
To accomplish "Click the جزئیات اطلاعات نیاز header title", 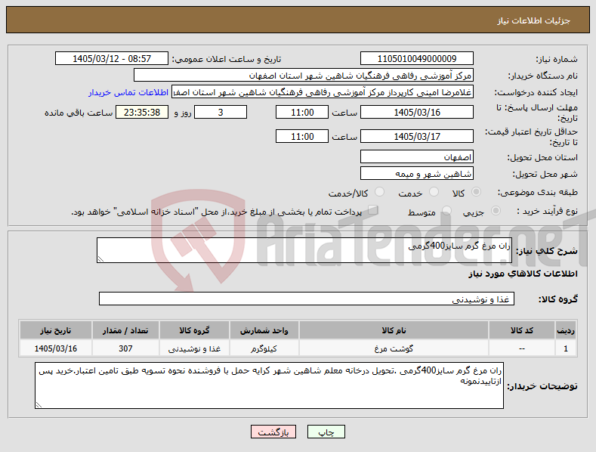I will pyautogui.click(x=533, y=20).
